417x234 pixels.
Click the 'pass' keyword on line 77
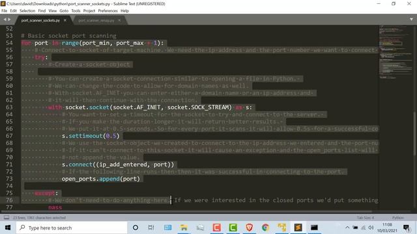point(55,207)
